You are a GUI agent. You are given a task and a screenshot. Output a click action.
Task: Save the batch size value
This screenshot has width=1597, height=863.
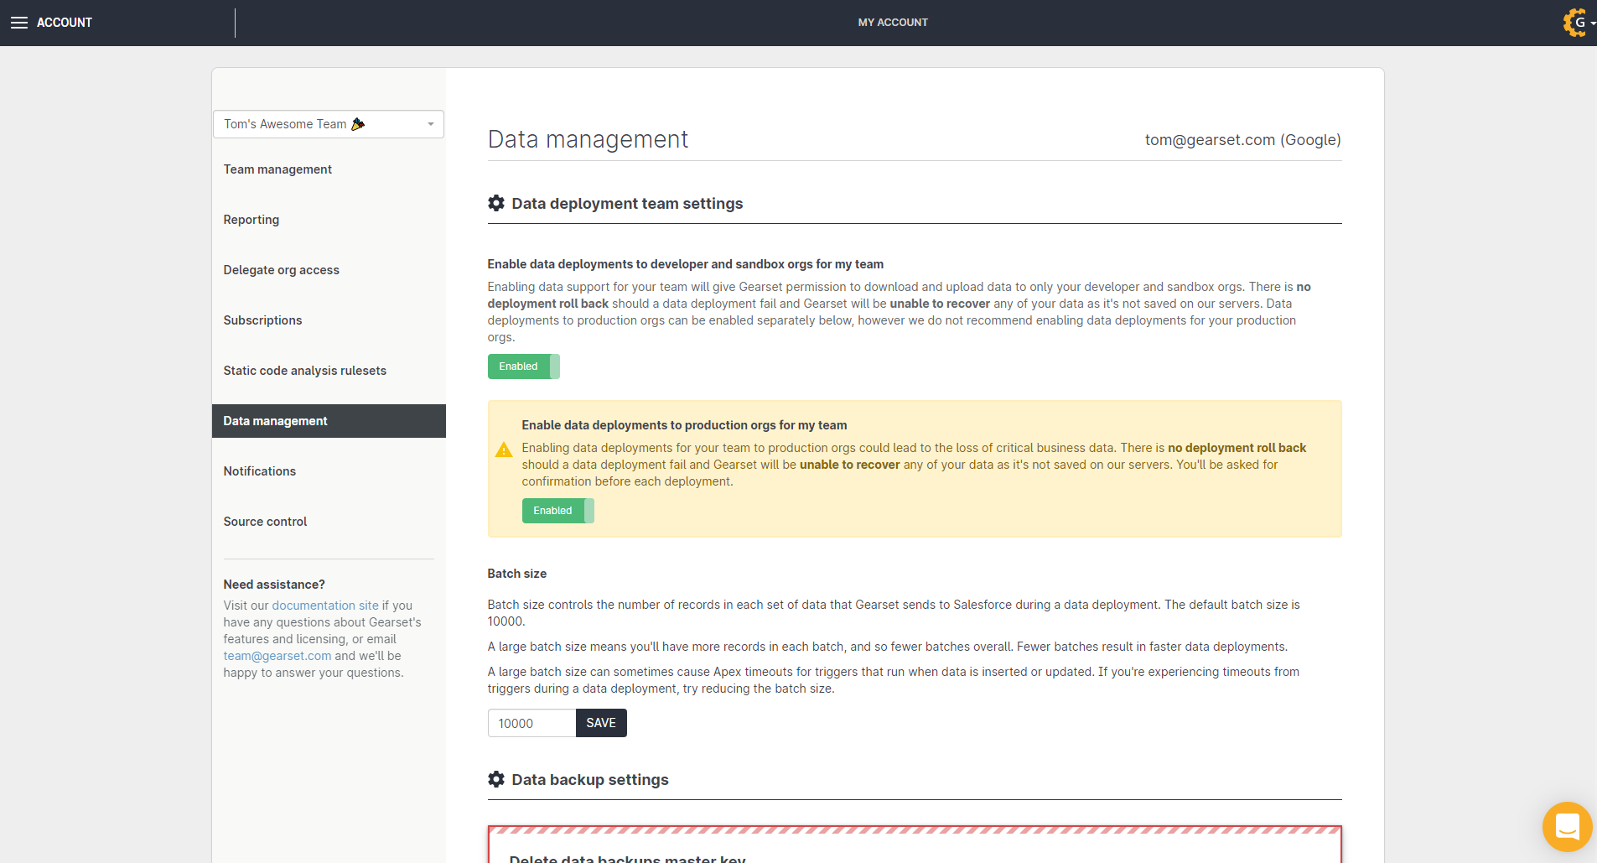pos(601,722)
